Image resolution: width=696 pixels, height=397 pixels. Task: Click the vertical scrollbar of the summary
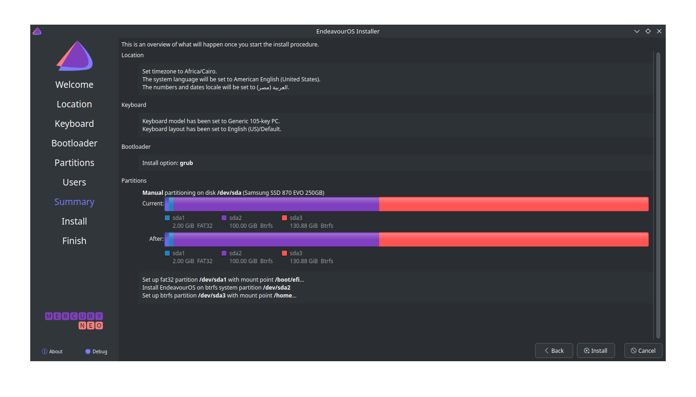[x=658, y=195]
